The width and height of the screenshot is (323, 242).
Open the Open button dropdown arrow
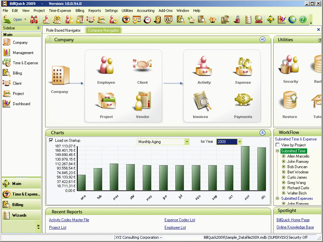25,19
